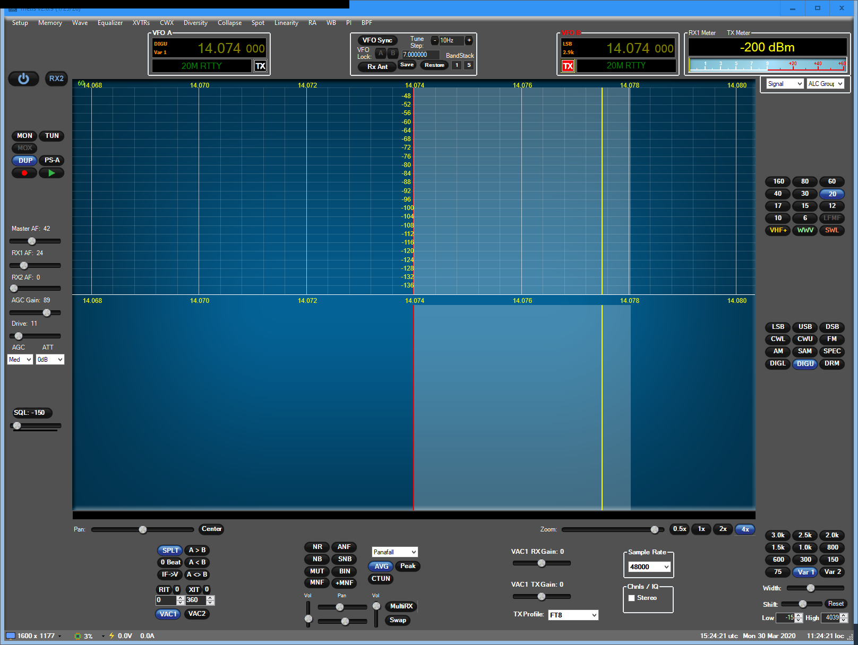
Task: Toggle AVG display averaging
Action: point(381,566)
